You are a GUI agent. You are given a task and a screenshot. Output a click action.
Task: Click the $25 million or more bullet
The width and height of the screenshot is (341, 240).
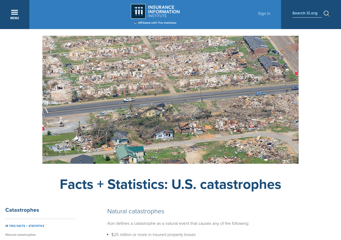point(153,235)
